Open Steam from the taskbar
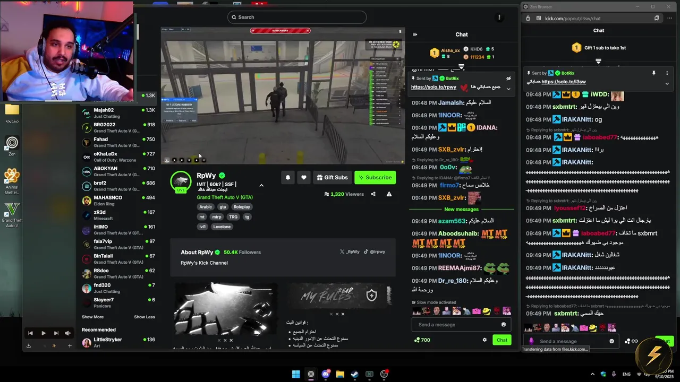 (x=354, y=374)
